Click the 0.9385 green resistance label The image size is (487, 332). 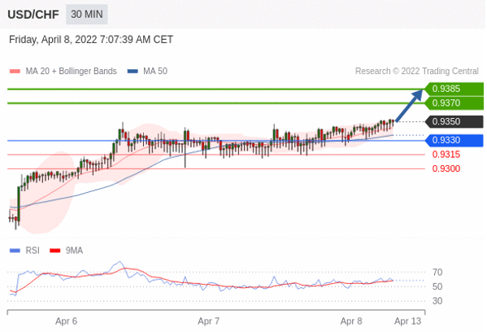pos(454,89)
